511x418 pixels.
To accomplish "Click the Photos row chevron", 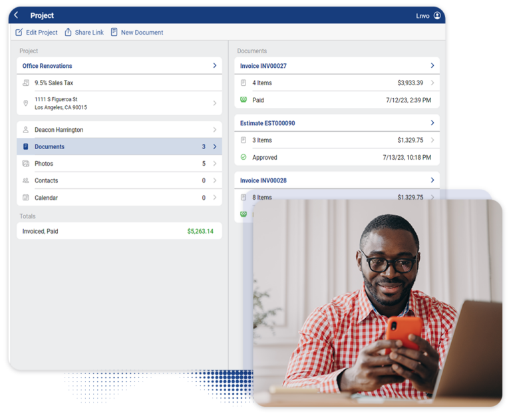I will pyautogui.click(x=215, y=164).
